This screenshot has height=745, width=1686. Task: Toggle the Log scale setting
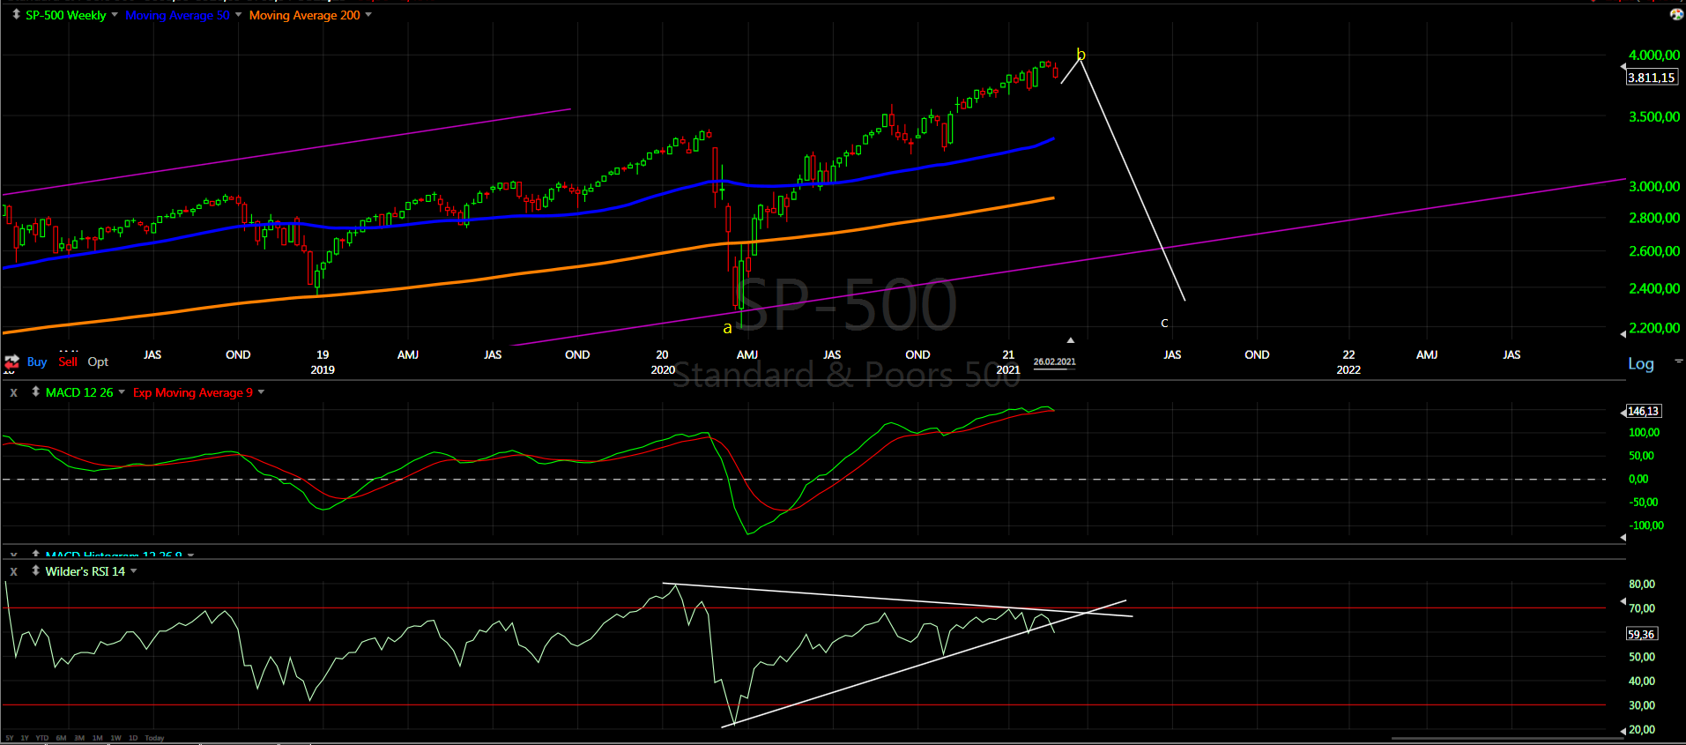click(1641, 363)
